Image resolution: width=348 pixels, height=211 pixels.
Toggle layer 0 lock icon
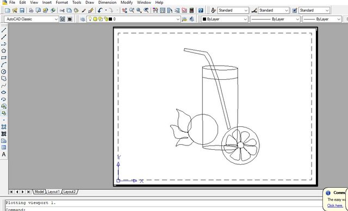click(x=106, y=19)
